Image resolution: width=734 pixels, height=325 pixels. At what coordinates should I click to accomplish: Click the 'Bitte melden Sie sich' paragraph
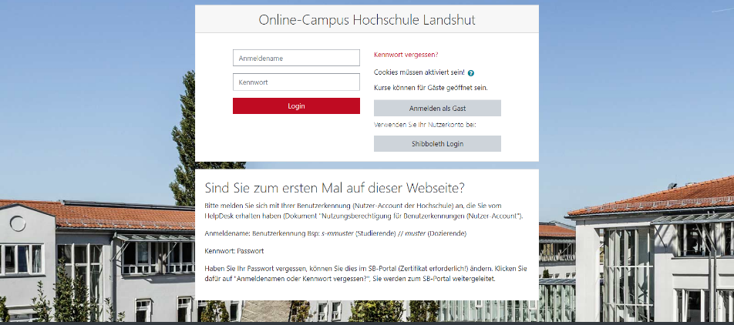click(364, 211)
